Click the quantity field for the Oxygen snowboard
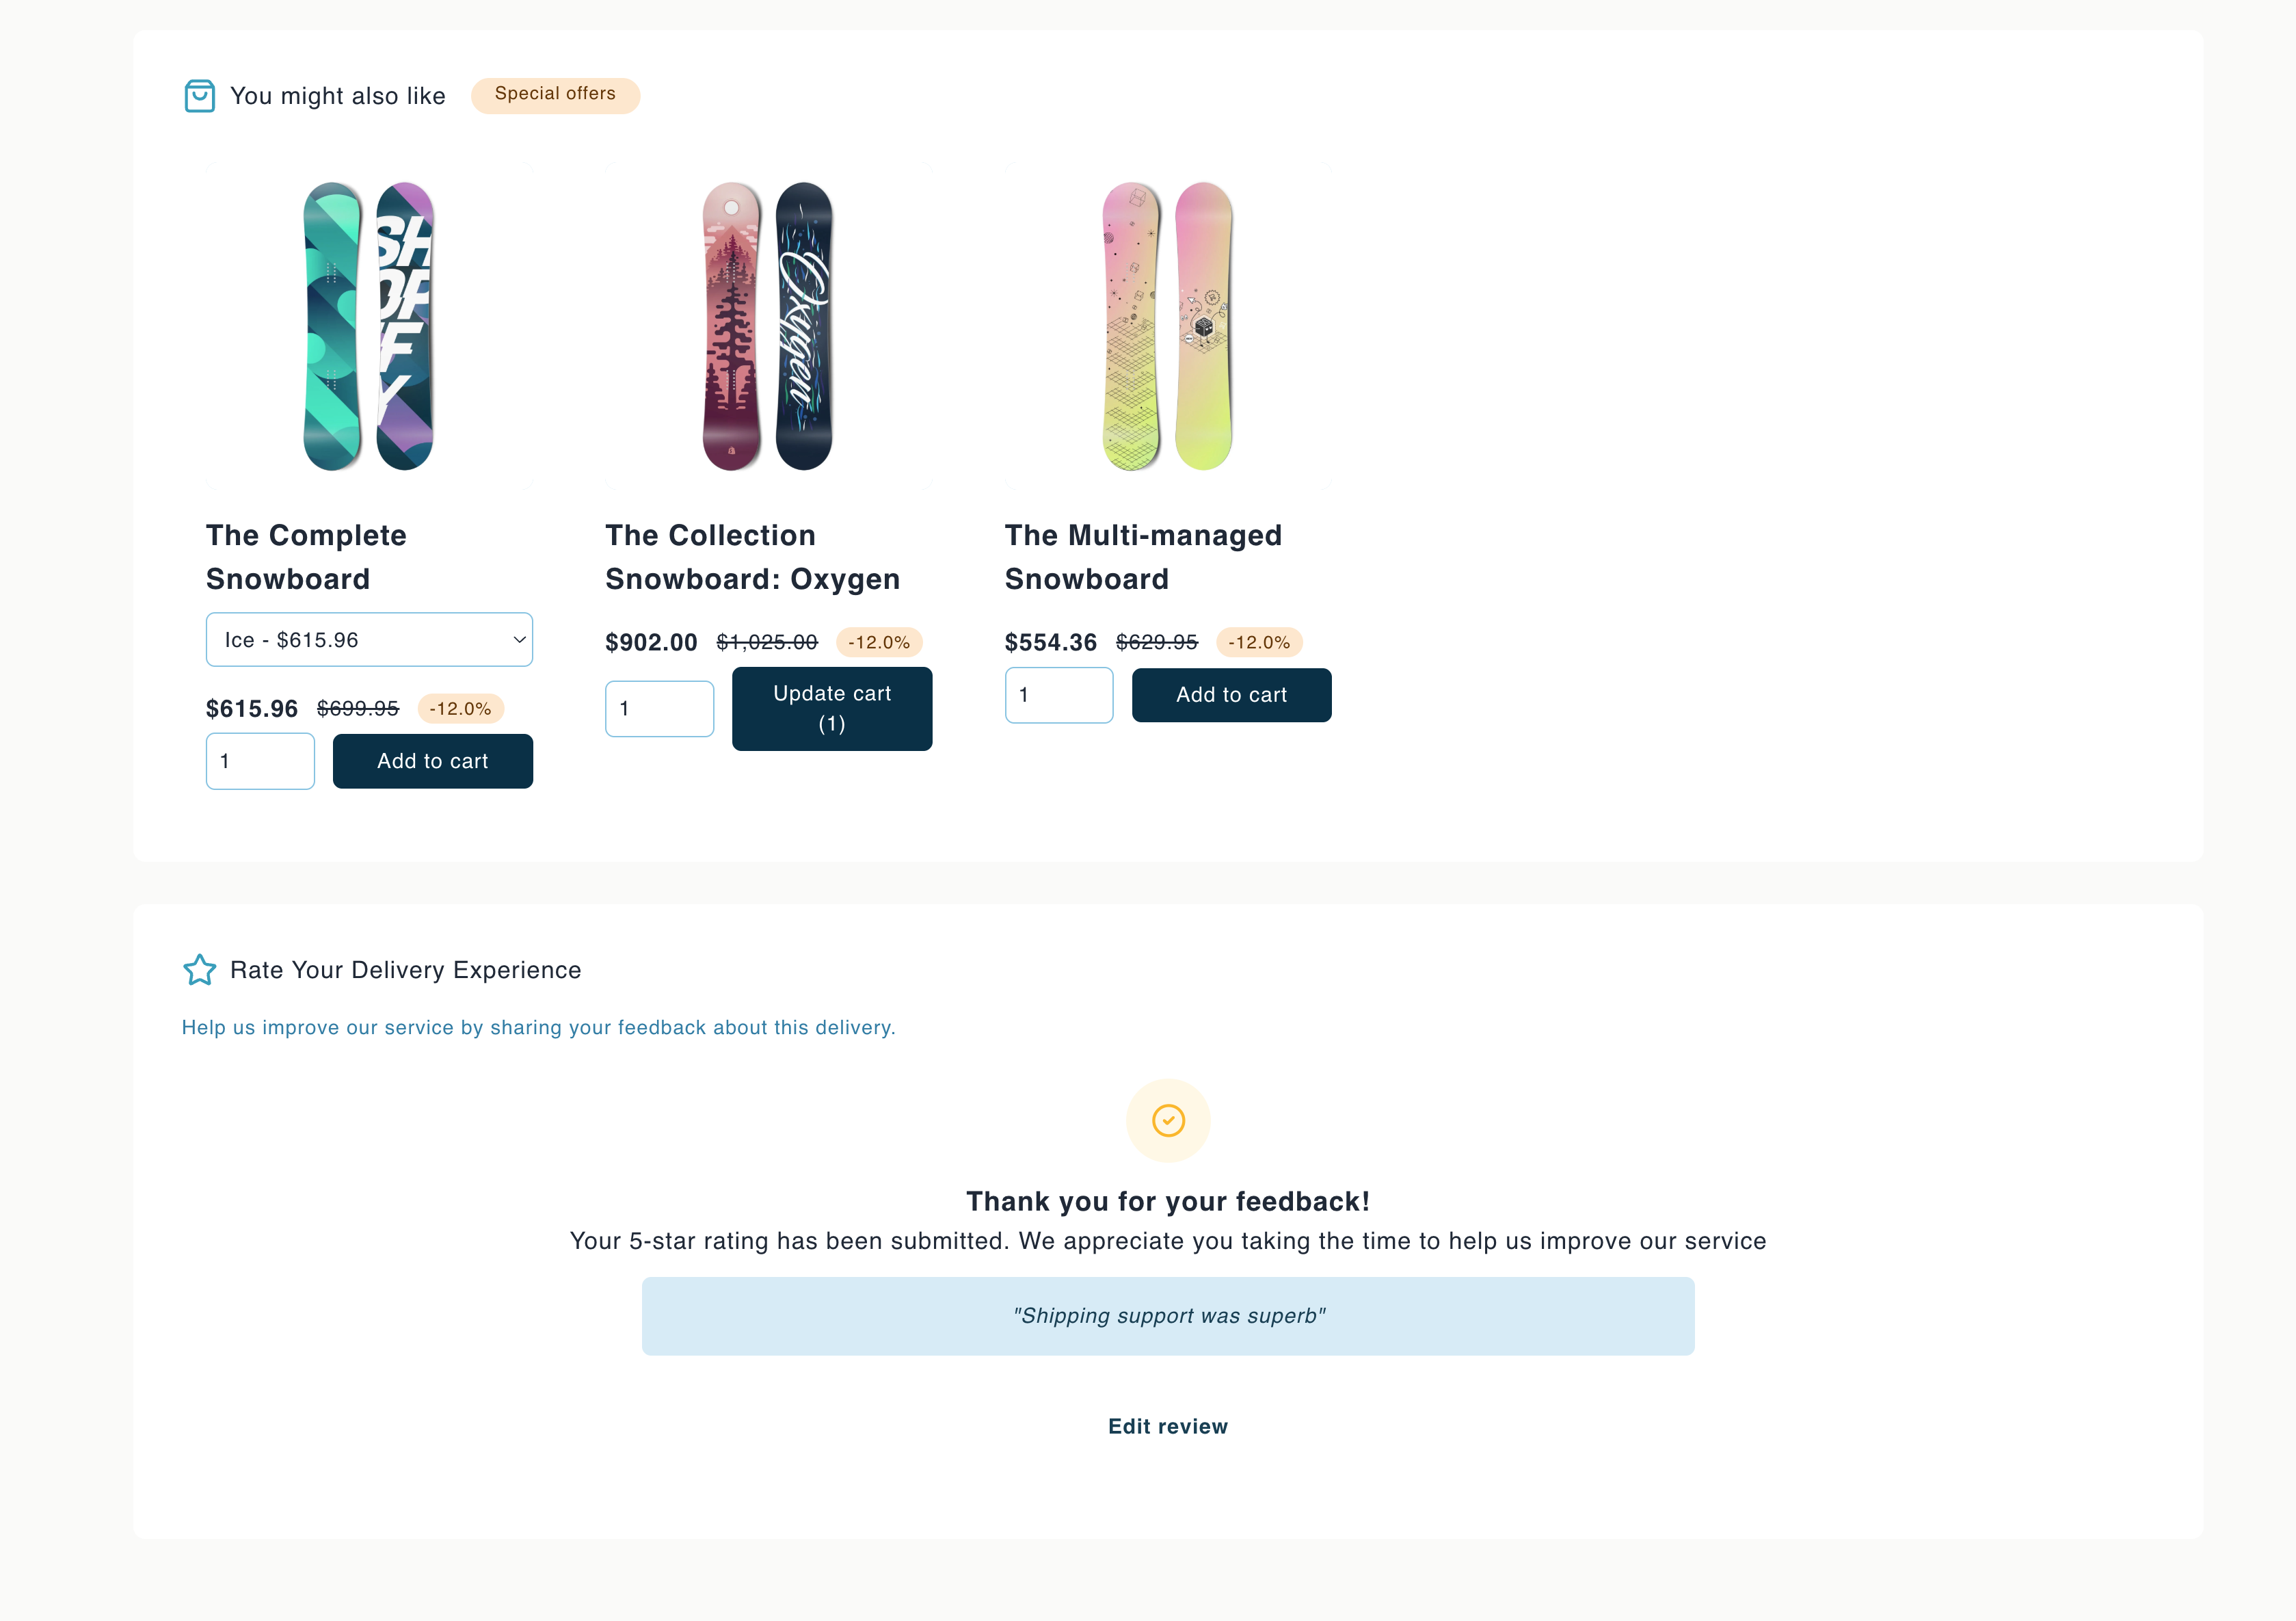 click(x=659, y=709)
